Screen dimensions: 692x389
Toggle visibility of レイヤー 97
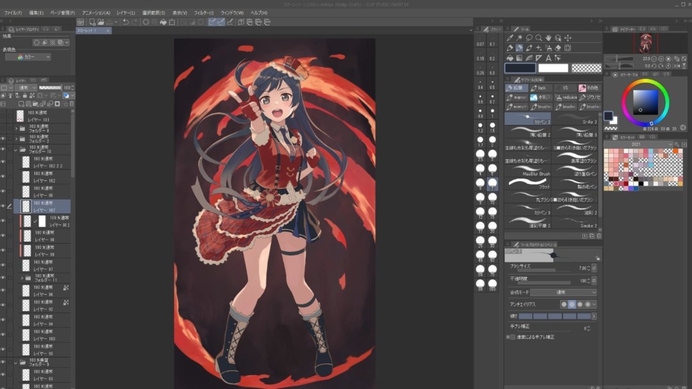click(3, 266)
